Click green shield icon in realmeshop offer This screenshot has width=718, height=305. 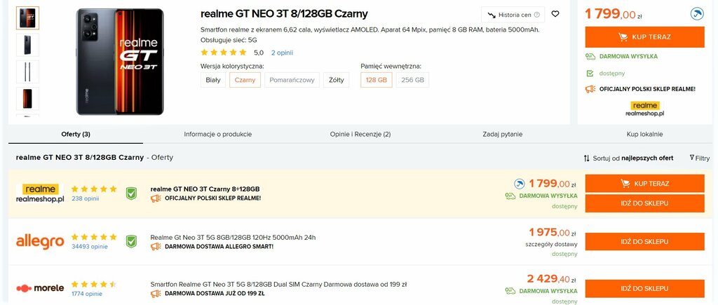(130, 194)
